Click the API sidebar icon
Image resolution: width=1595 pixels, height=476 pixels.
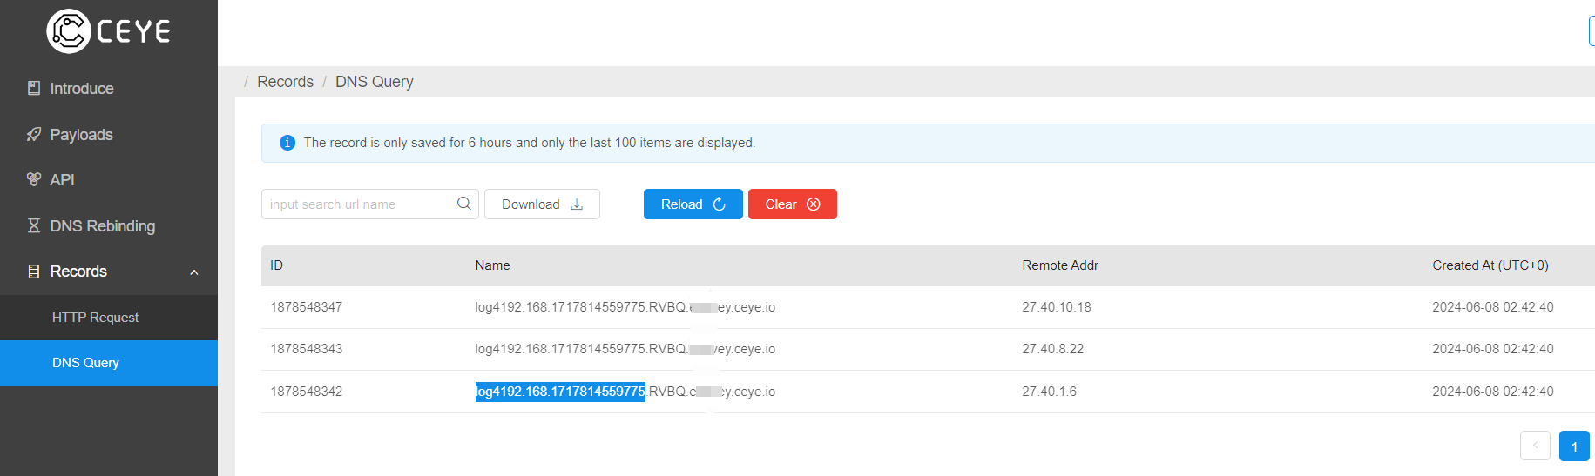[34, 179]
